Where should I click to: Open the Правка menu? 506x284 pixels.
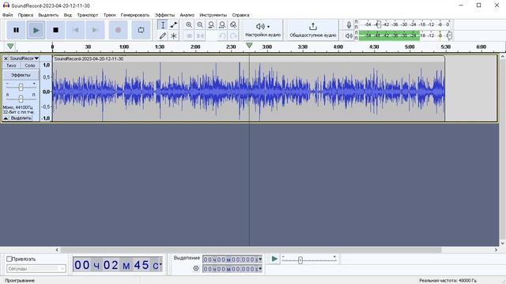pos(25,15)
